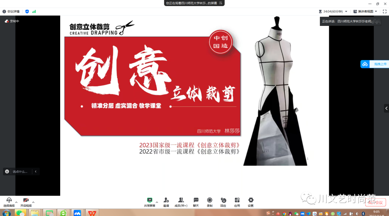Open the 演讲者视图 view dropdown

pyautogui.click(x=365, y=12)
